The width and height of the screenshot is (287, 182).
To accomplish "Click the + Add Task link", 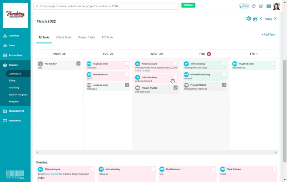I will [x=268, y=35].
